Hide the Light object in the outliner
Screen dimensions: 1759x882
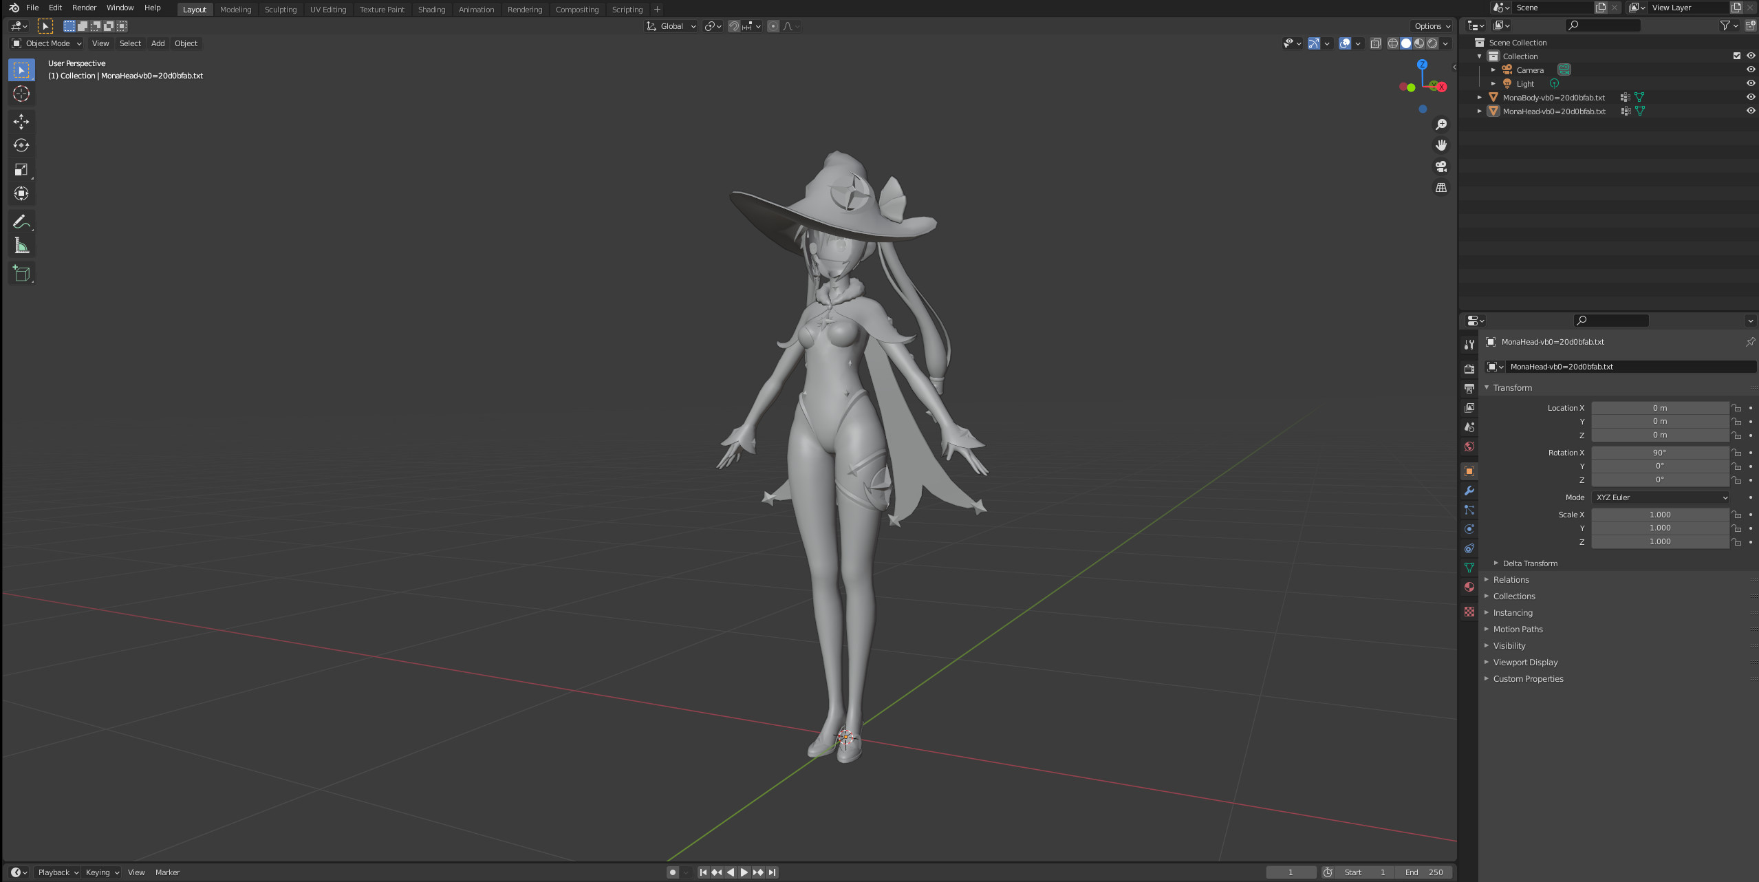pyautogui.click(x=1751, y=83)
